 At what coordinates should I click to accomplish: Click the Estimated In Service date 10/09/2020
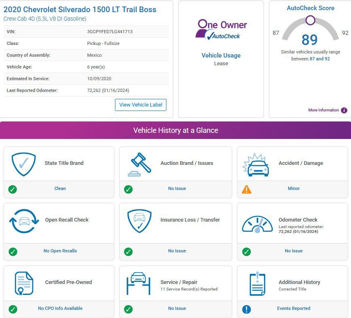[x=99, y=79]
